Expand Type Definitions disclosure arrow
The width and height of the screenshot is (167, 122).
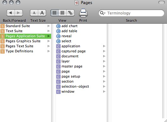(x=49, y=51)
